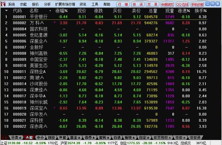
Task: Click the 上证 index in status bar
Action: (4, 143)
